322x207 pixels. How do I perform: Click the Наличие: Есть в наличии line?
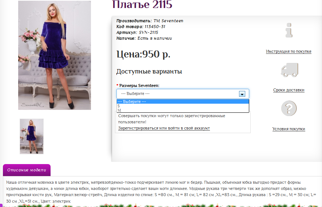[x=144, y=38]
